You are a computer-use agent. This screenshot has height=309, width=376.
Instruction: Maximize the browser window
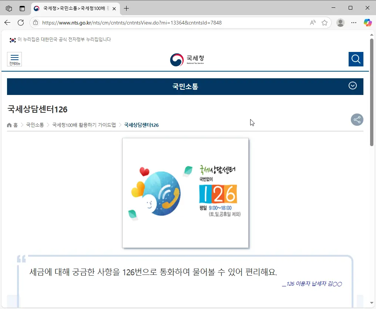(350, 8)
